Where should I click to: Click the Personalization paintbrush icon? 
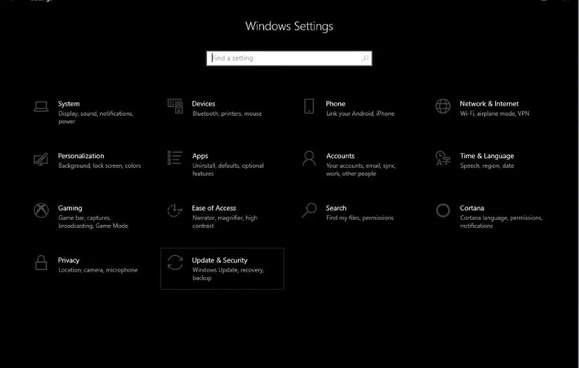pos(41,159)
